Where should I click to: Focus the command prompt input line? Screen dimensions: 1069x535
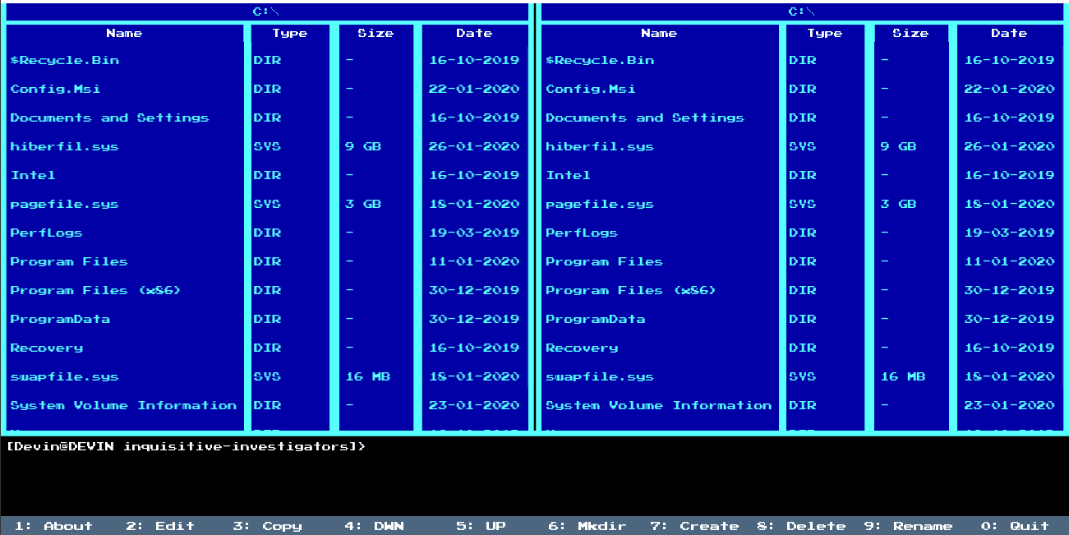tap(534, 447)
